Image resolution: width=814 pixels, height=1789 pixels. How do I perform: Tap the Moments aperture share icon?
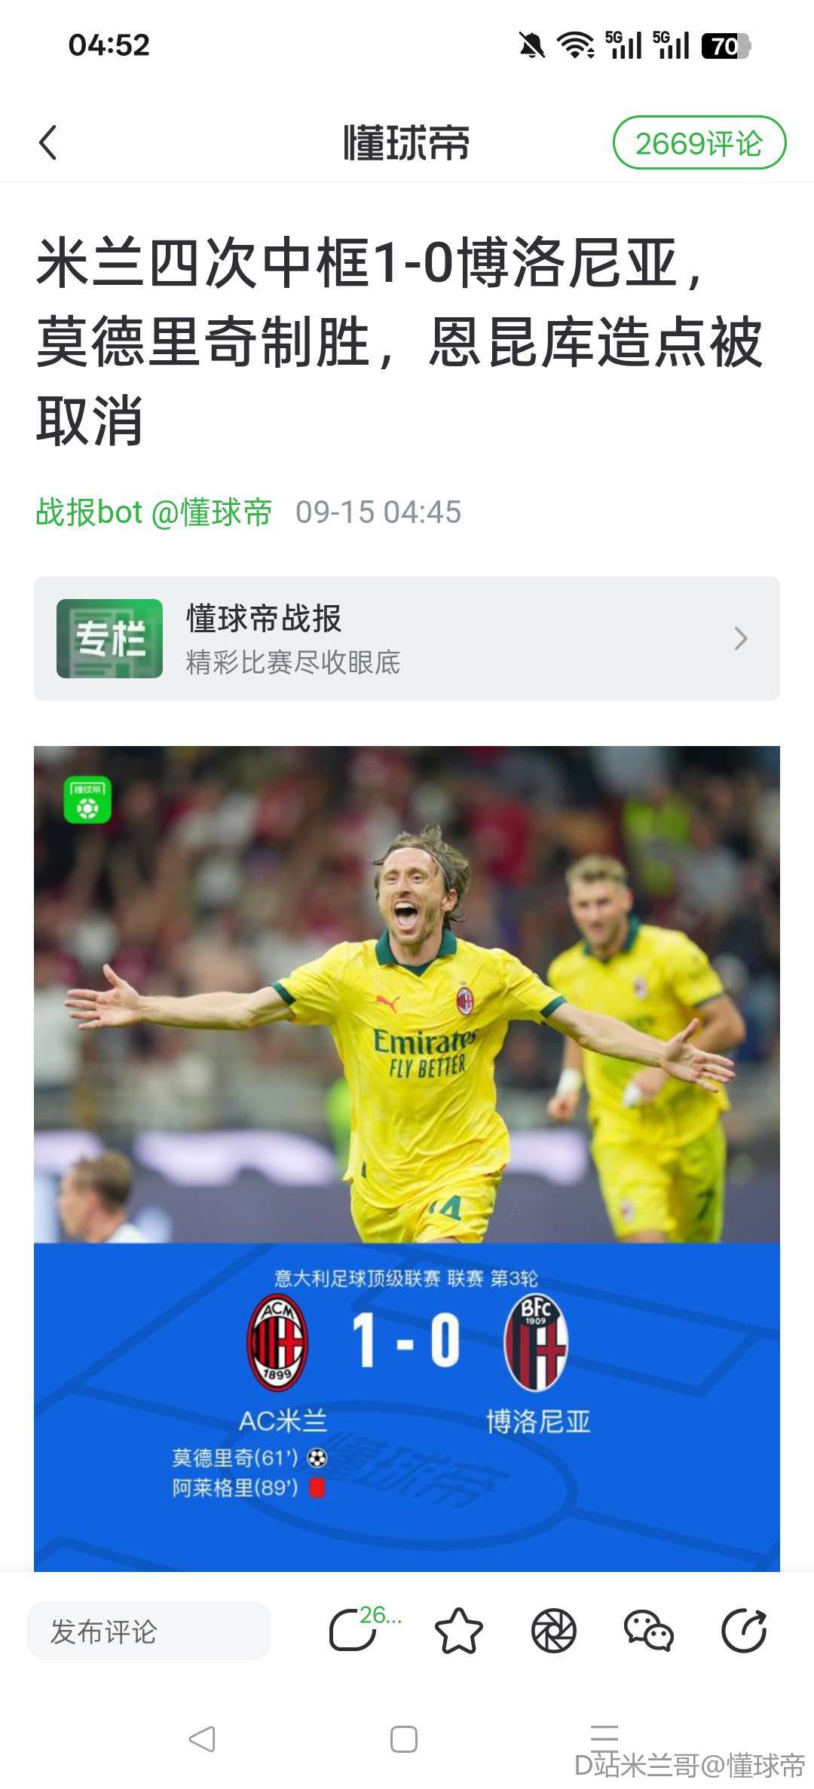[x=553, y=1632]
